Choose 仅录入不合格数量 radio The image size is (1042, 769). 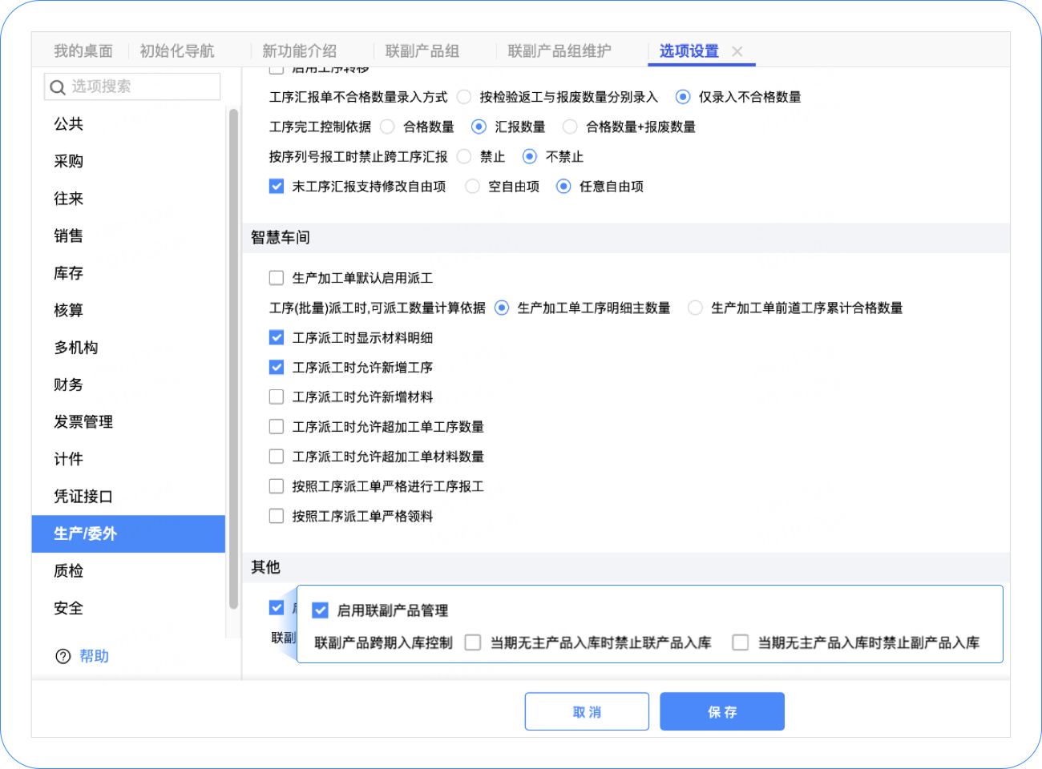pyautogui.click(x=683, y=97)
